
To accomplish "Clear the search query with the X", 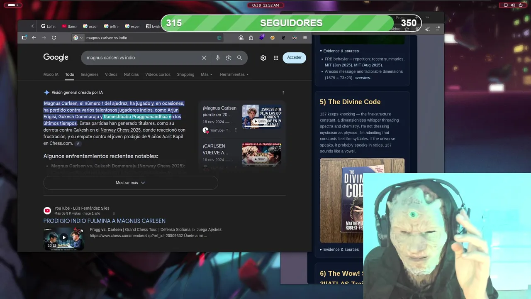I will [204, 58].
